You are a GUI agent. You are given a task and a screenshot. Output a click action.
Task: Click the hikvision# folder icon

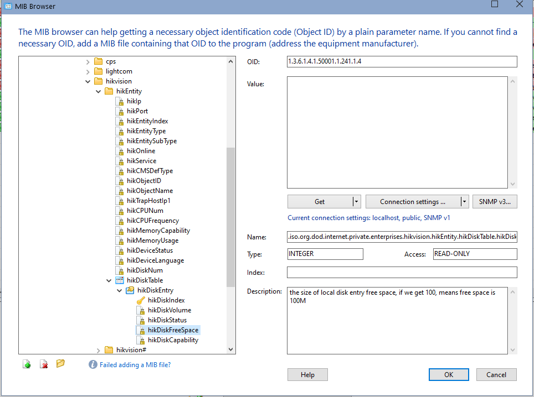tap(109, 350)
